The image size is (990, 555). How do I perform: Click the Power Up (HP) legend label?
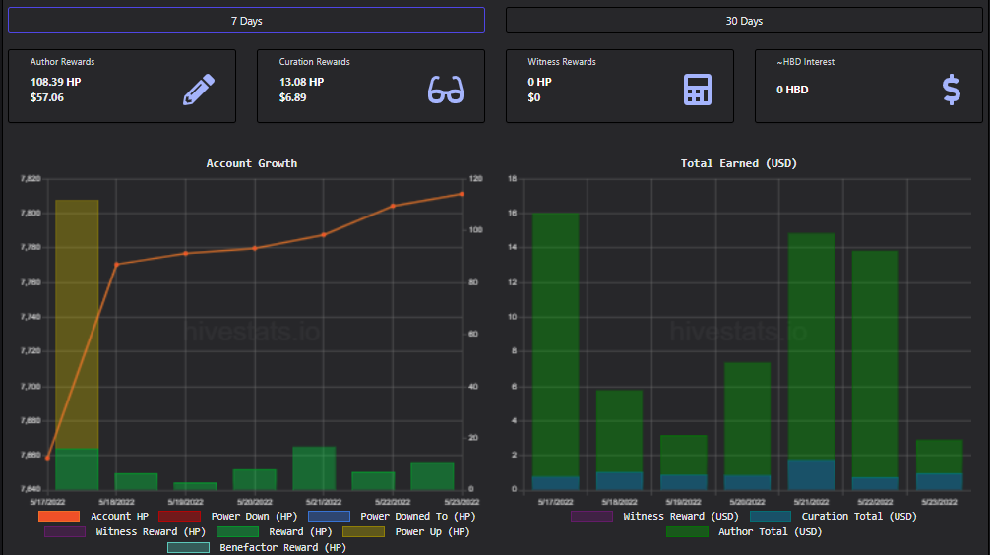[432, 531]
